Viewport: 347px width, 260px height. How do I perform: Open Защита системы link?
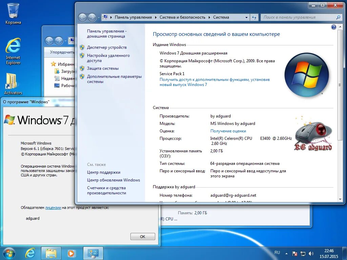pos(103,68)
